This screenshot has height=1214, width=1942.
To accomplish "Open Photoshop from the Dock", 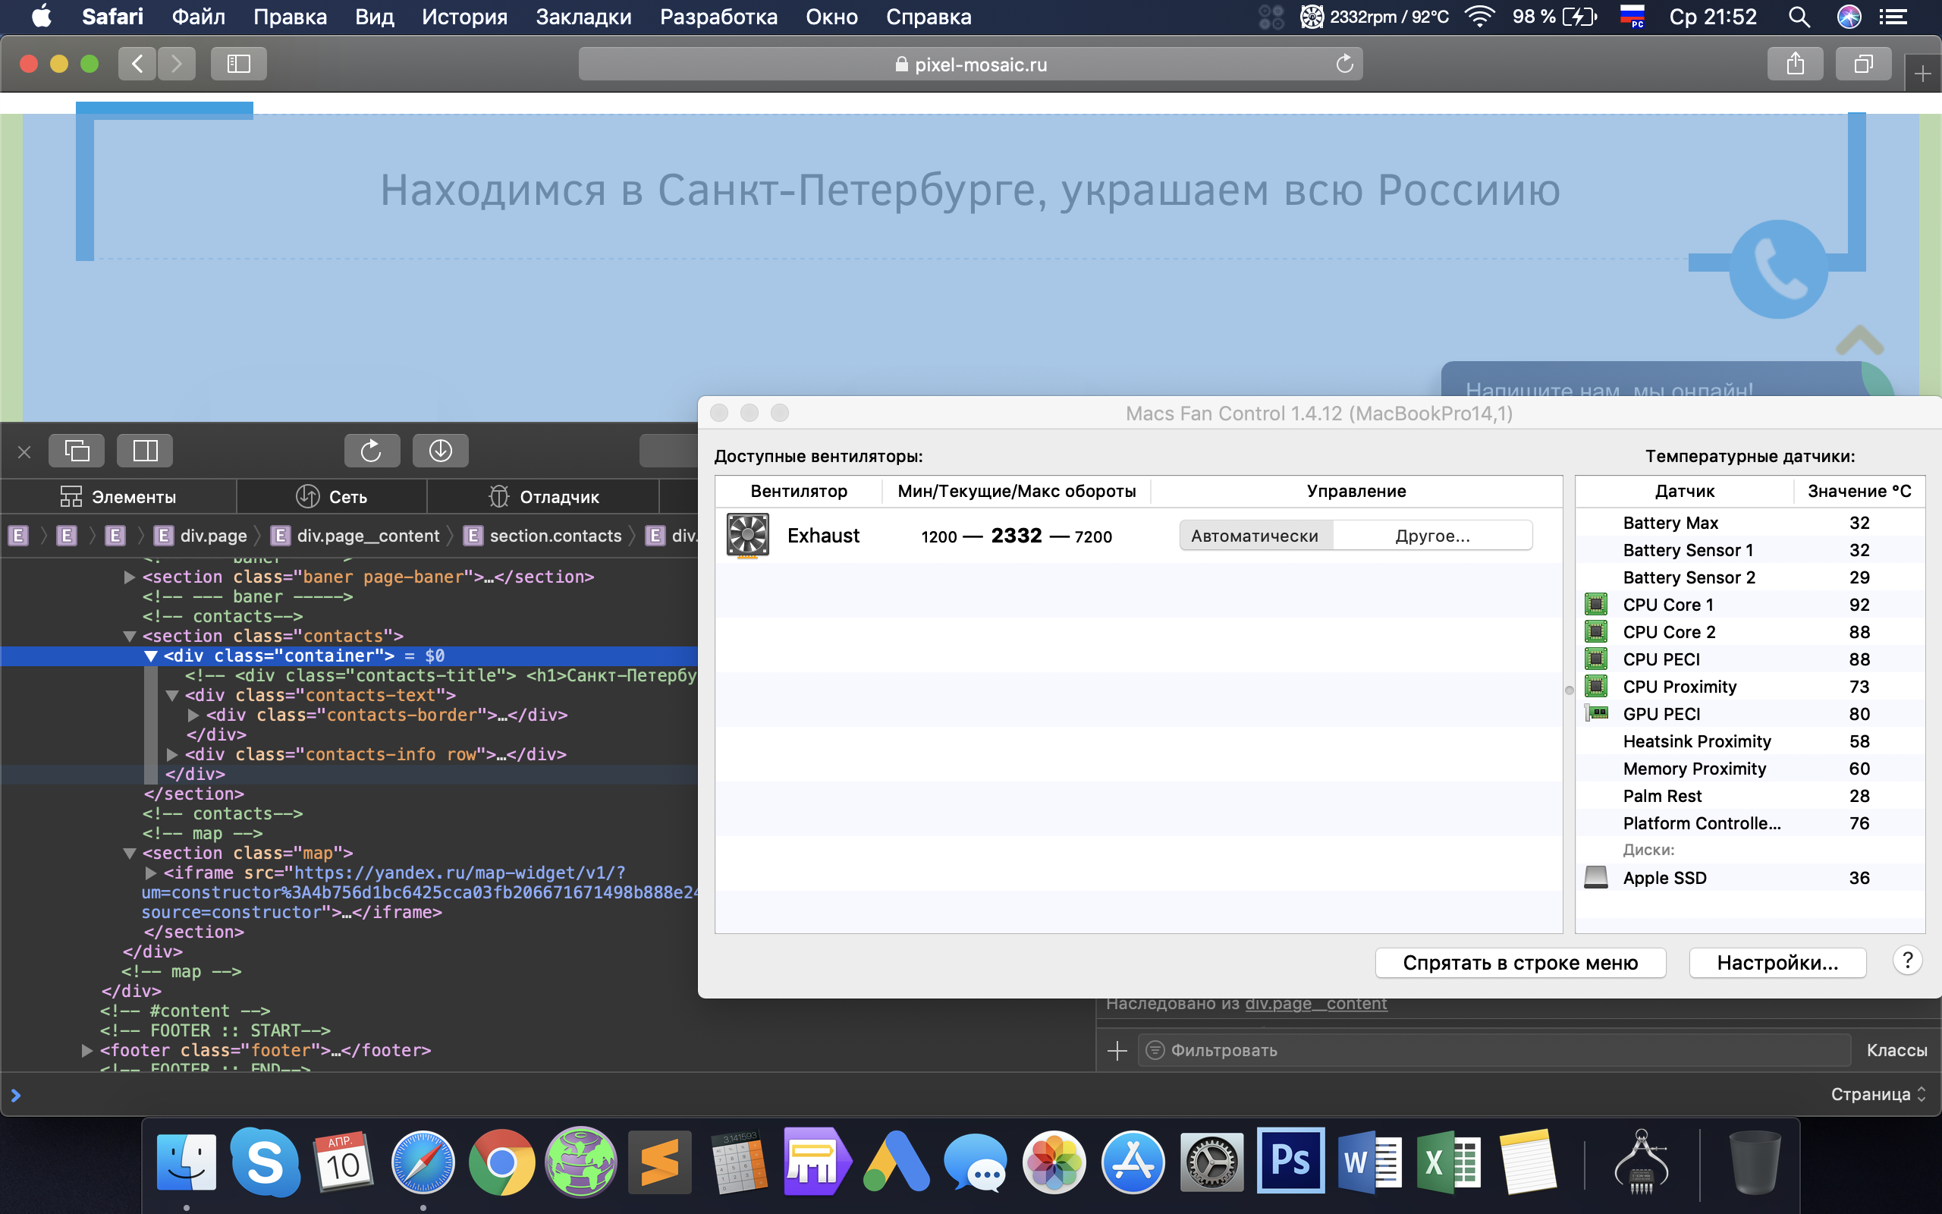I will click(1290, 1161).
